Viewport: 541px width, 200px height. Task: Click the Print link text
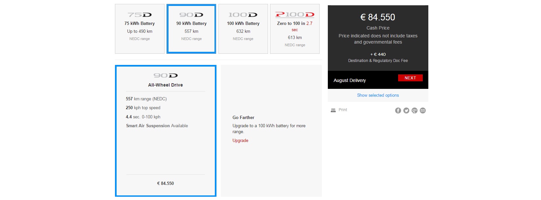[x=343, y=110]
